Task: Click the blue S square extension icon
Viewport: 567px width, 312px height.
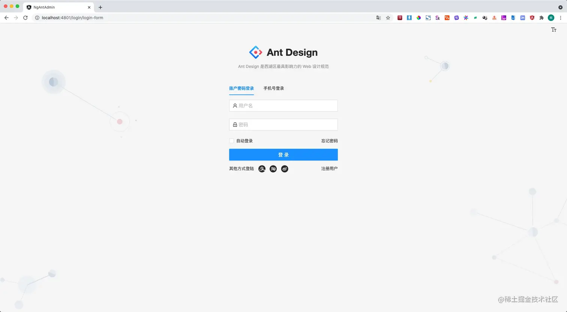Action: pyautogui.click(x=428, y=18)
